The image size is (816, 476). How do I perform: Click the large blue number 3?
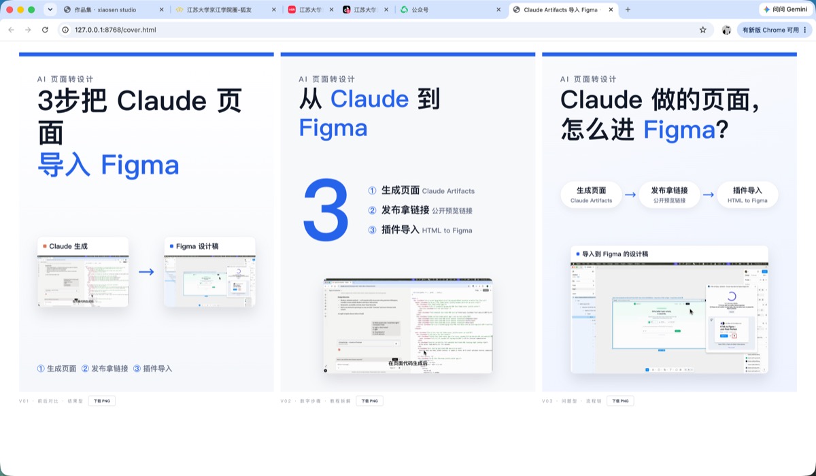[x=326, y=210]
